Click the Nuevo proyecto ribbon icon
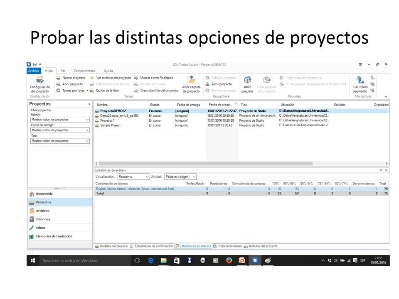399x299 pixels. pos(58,78)
